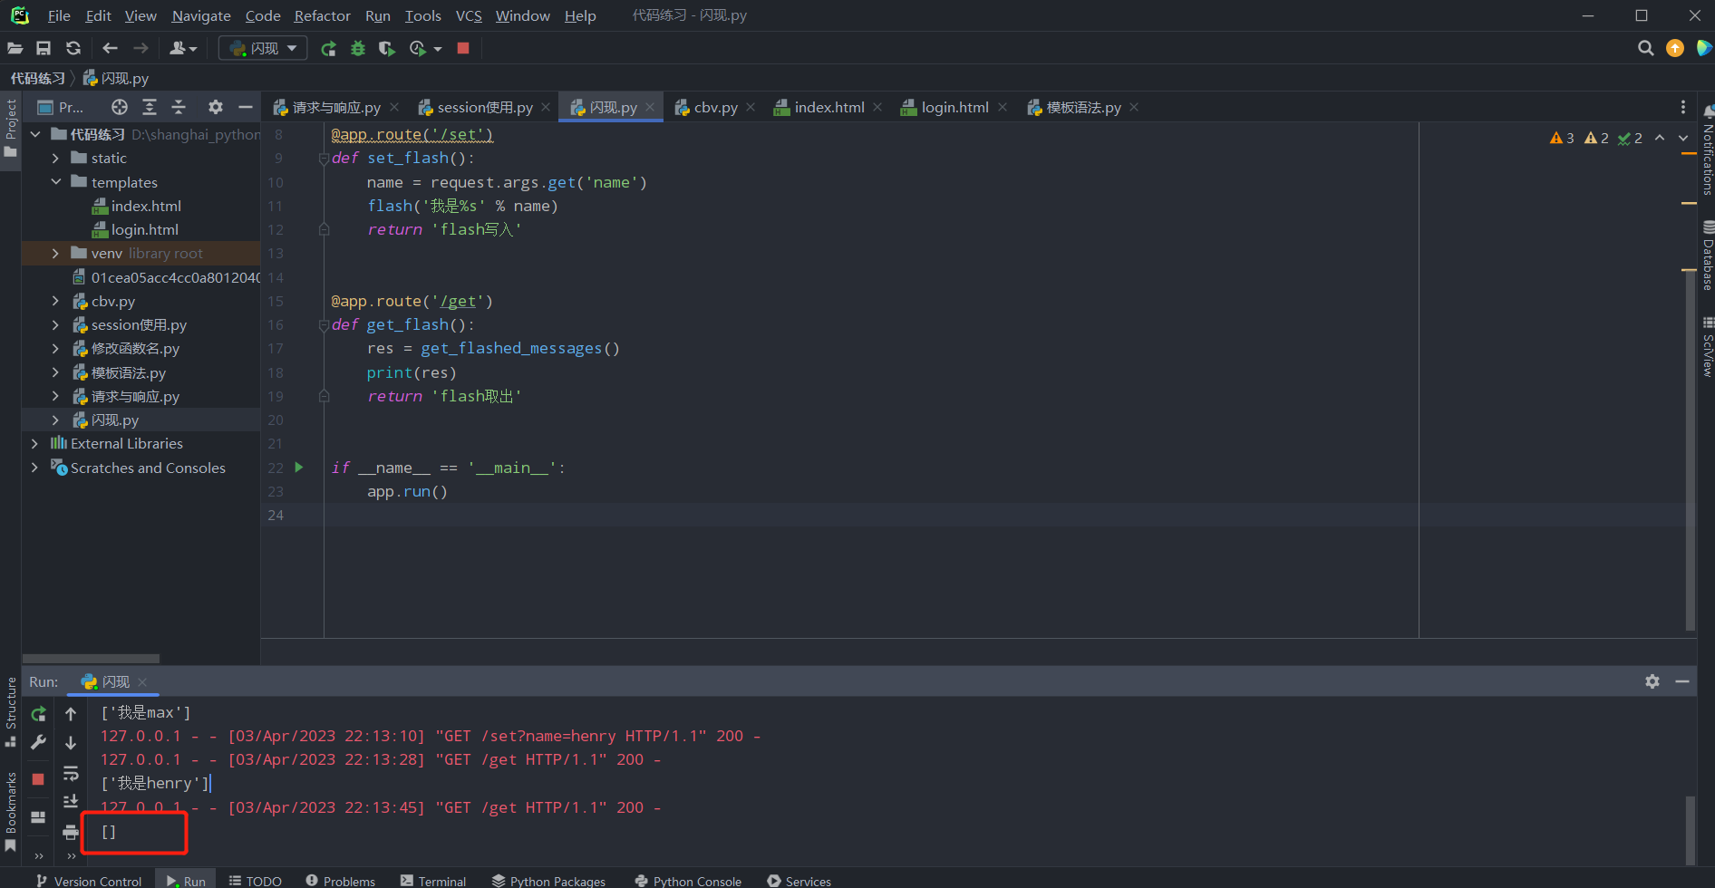Save all files with the disk icon
Screen dimensions: 1715x888
pyautogui.click(x=44, y=48)
